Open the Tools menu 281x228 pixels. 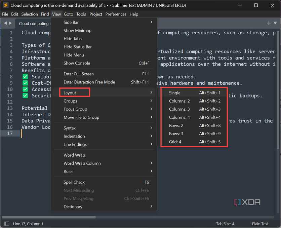81,14
